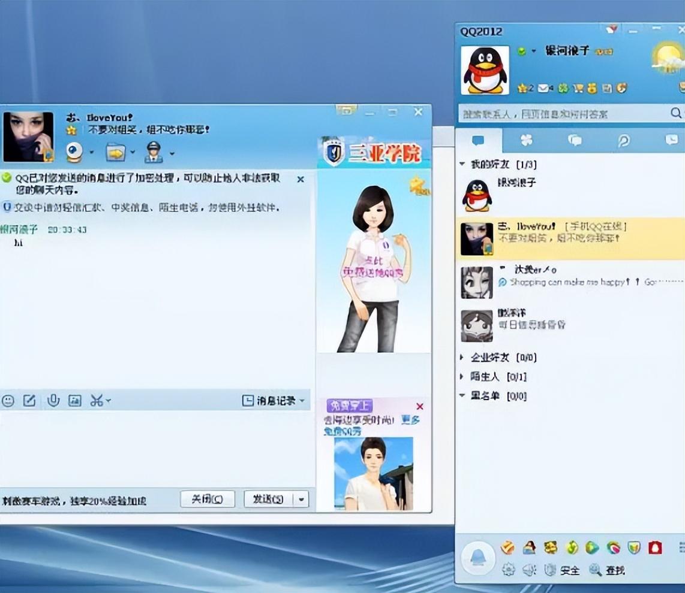
Task: Open webcam options dropdown arrow
Action: [x=91, y=153]
